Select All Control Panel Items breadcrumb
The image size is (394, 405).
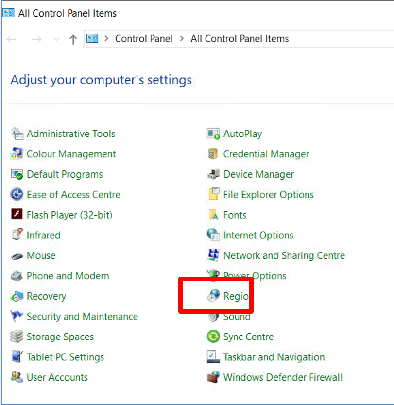pos(240,39)
